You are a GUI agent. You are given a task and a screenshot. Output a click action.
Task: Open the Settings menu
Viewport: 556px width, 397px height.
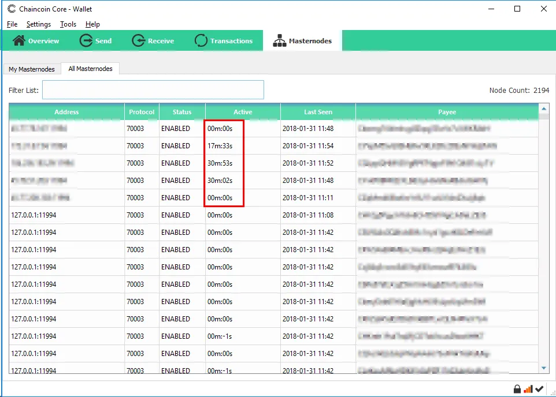coord(39,24)
